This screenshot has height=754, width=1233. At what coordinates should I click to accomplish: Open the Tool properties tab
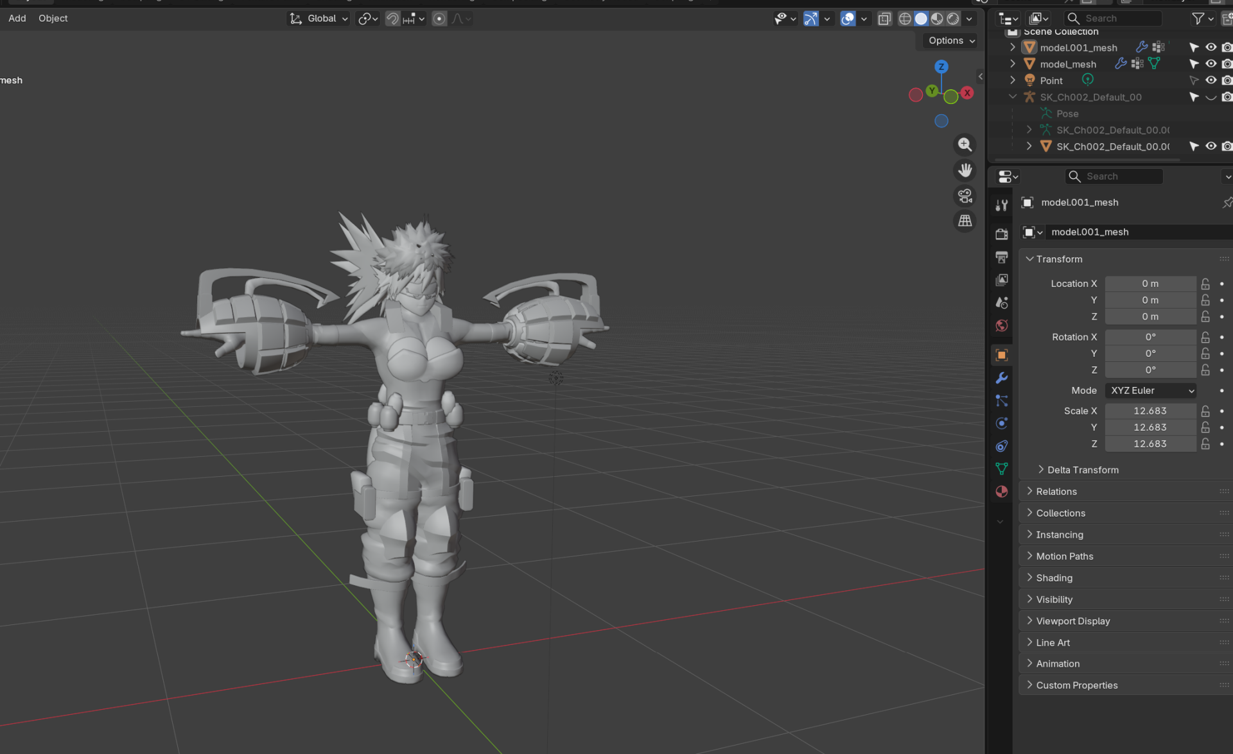(1001, 205)
